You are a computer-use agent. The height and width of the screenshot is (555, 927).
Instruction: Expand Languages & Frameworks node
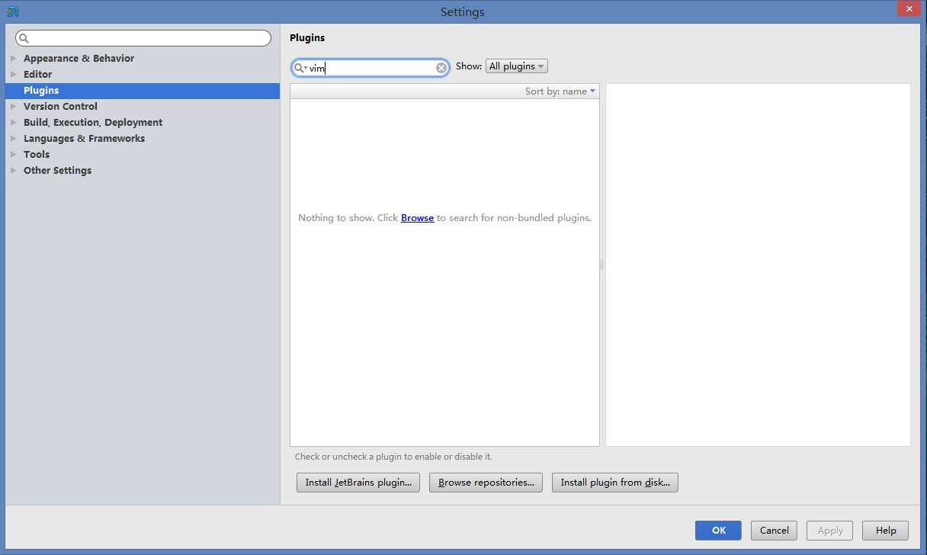pos(13,138)
